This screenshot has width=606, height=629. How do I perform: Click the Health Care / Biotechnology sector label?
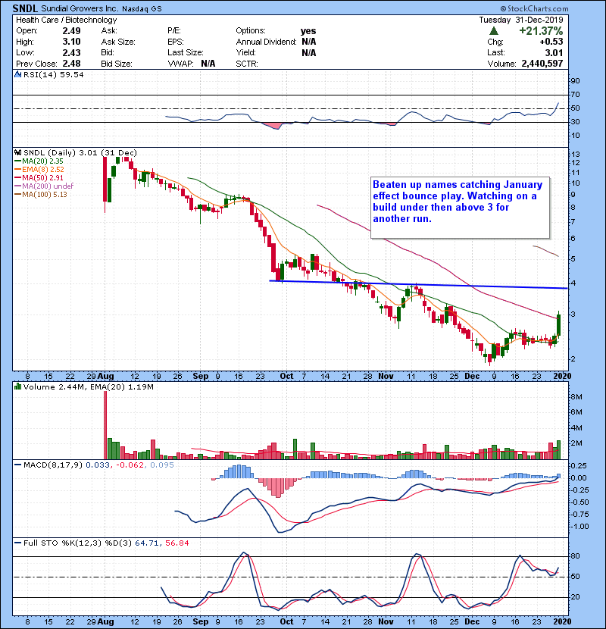[67, 20]
